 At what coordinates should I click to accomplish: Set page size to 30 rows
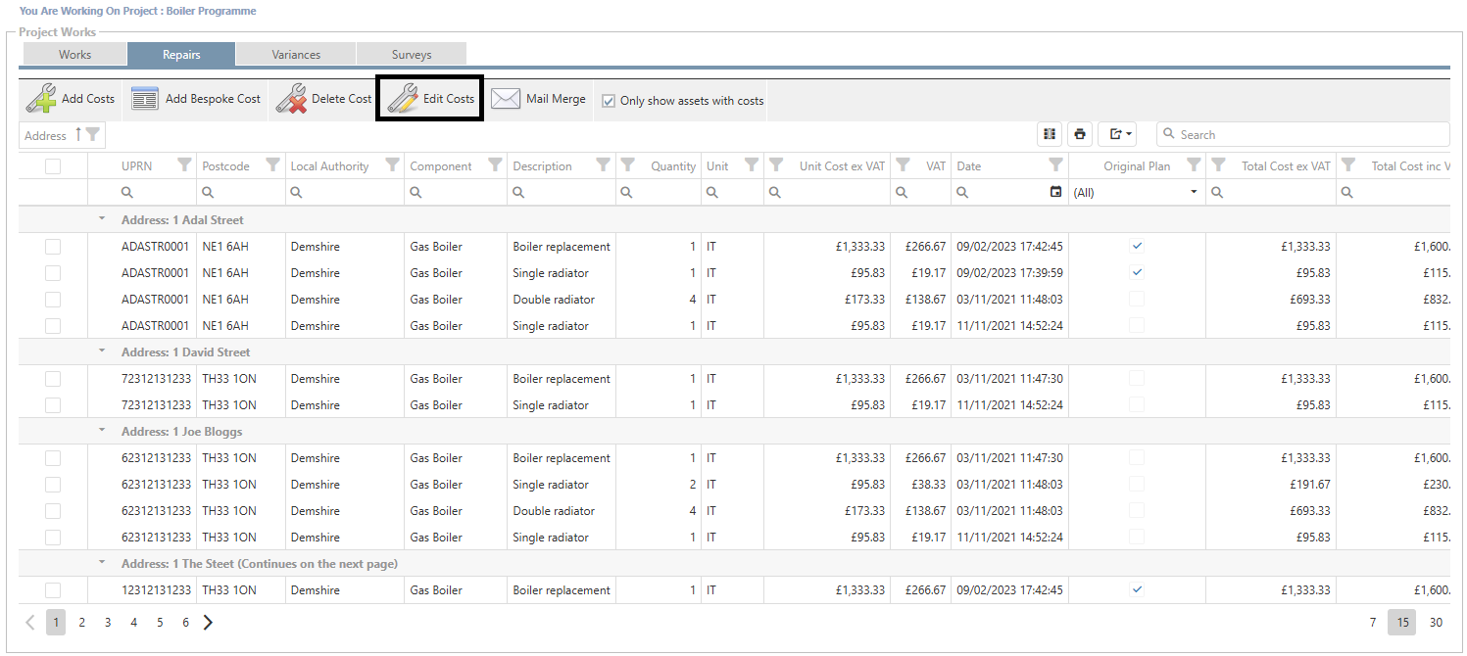[x=1436, y=623]
